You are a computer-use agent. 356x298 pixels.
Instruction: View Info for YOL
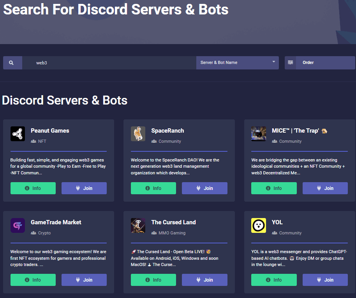click(274, 280)
